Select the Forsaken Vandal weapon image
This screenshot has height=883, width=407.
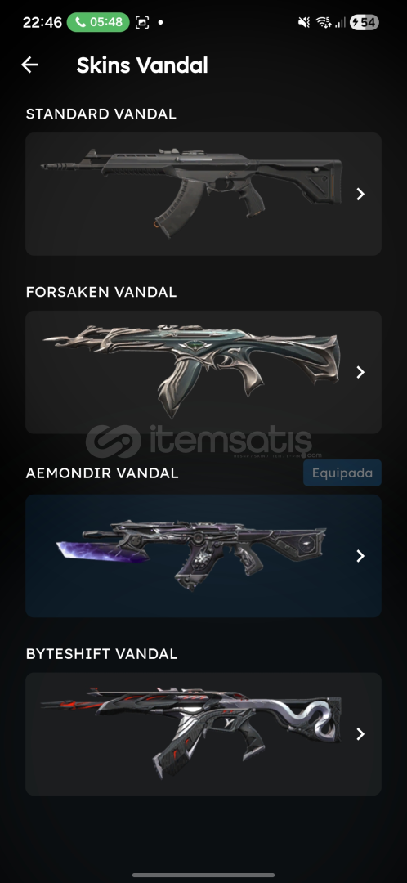191,370
